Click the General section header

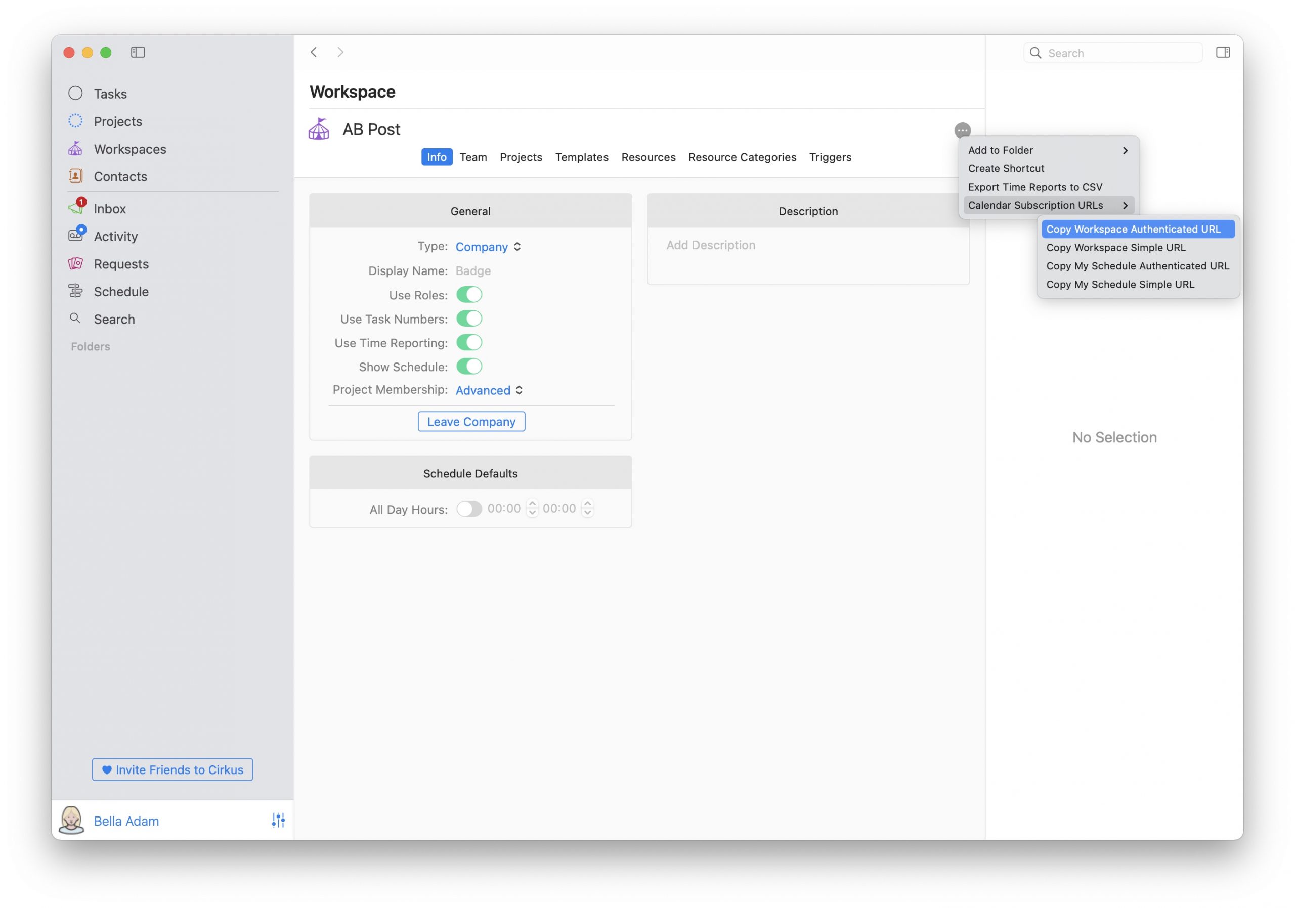pyautogui.click(x=470, y=211)
